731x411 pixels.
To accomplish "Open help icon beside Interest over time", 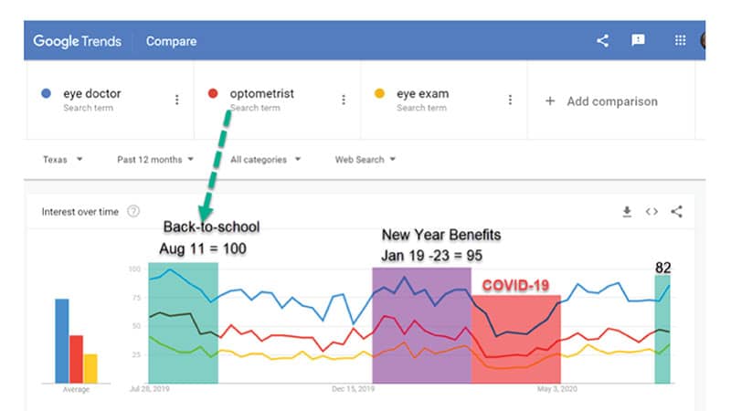I will point(133,212).
